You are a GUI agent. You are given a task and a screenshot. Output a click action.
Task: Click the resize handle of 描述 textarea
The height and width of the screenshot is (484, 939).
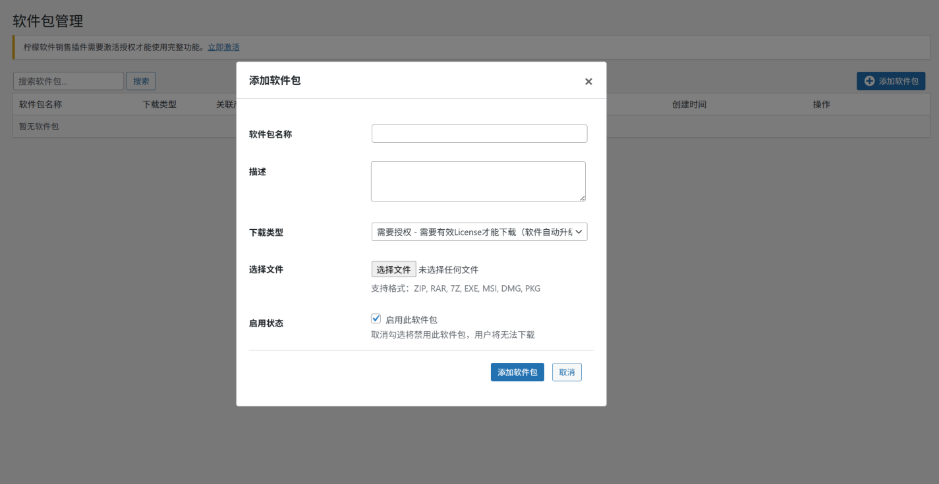click(582, 198)
